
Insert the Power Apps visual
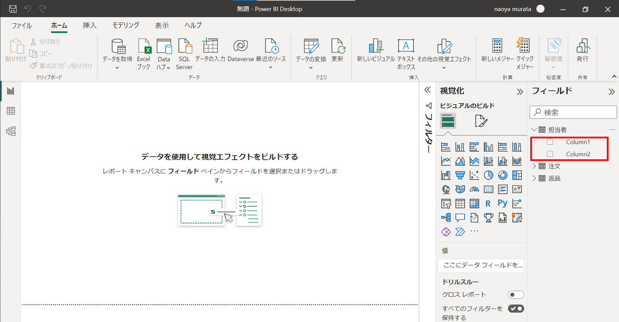(445, 231)
